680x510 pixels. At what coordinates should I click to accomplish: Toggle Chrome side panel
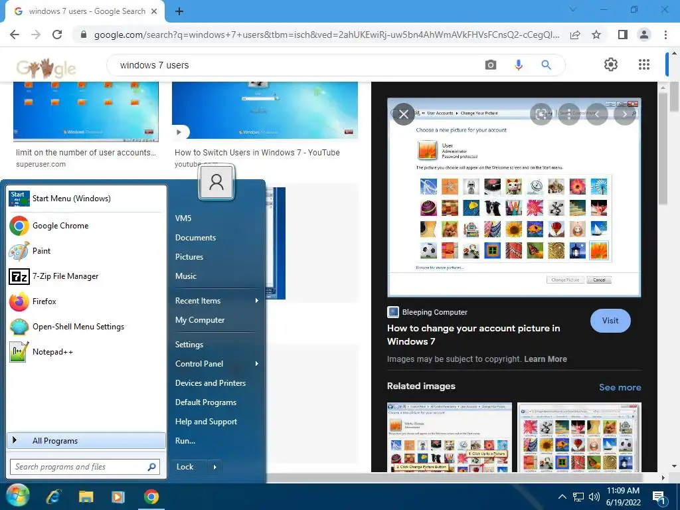[x=623, y=35]
